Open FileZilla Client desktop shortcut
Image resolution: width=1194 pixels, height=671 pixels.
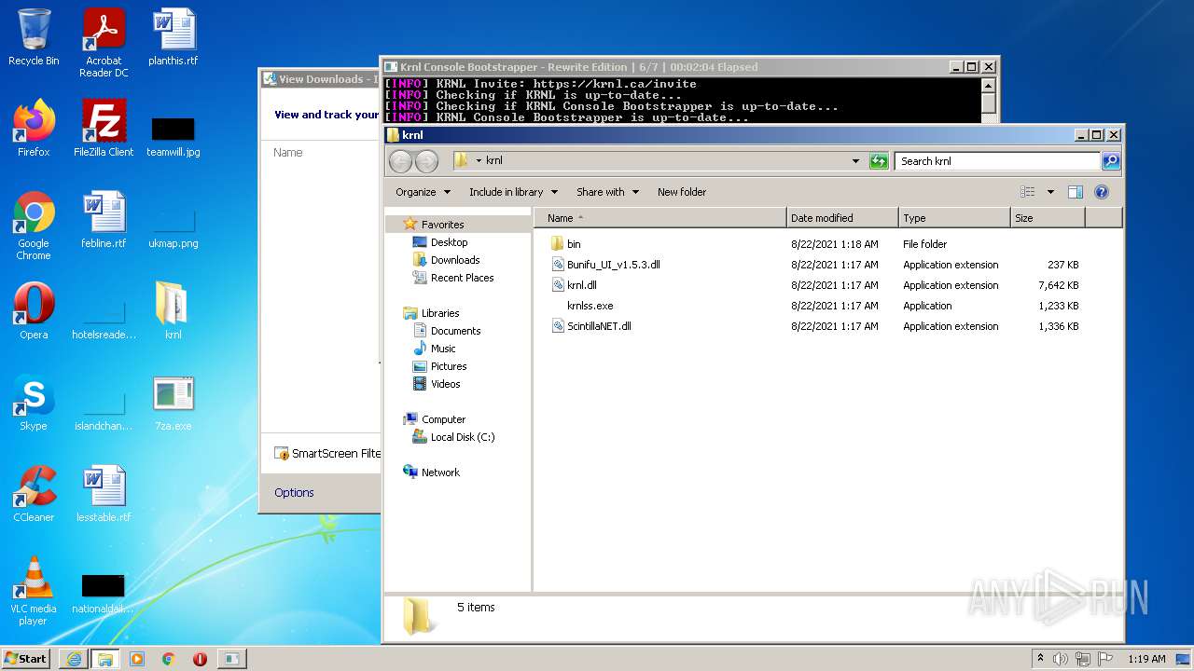[x=104, y=129]
